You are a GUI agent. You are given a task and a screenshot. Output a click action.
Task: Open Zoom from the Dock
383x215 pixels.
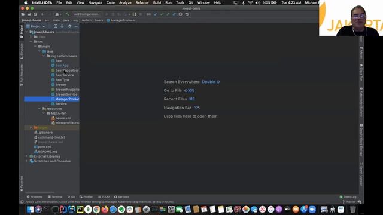tap(312, 210)
